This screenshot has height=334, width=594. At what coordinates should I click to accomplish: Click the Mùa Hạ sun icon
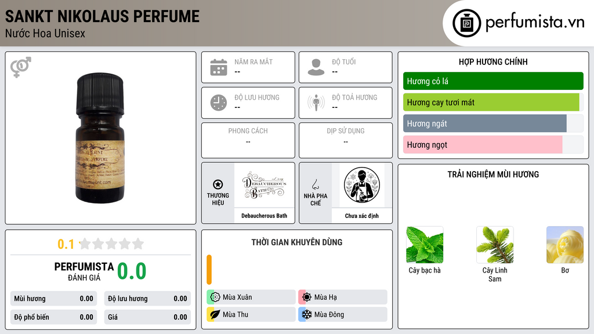click(307, 297)
